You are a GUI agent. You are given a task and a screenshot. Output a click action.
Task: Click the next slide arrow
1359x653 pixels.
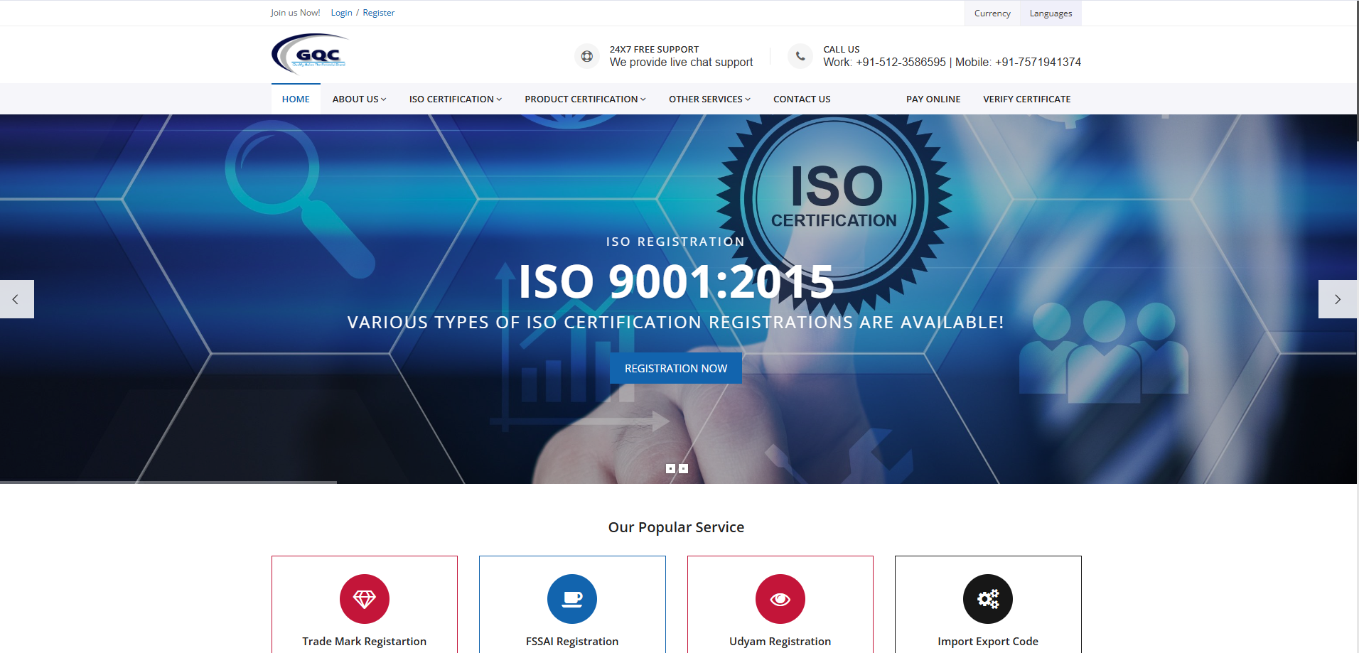(x=1337, y=298)
